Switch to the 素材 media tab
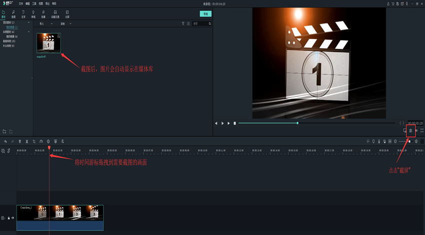 tap(3, 14)
